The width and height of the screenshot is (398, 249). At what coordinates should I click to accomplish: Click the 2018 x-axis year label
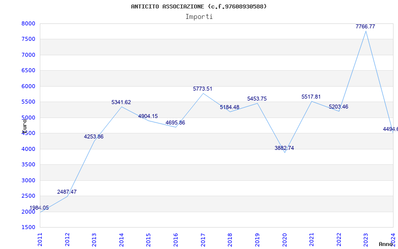coord(230,240)
